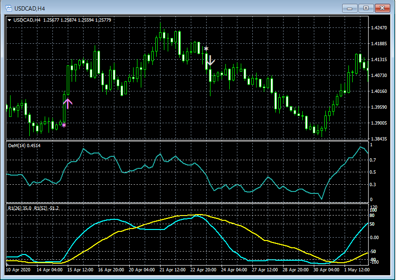Click the 0.5 level on DeM scale
This screenshot has height=280, width=396.
(373, 172)
